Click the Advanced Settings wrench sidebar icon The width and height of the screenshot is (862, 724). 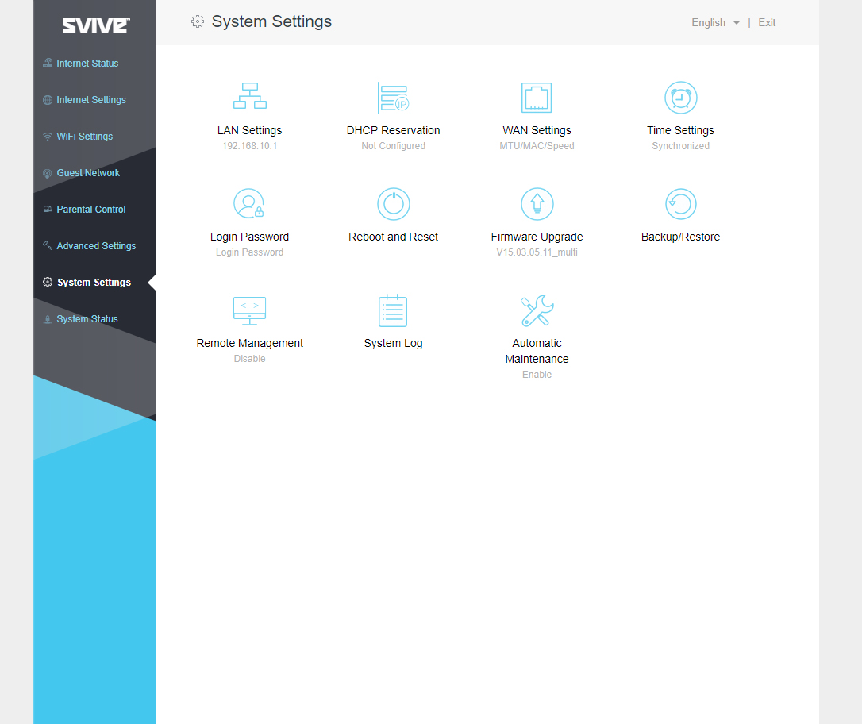pyautogui.click(x=48, y=245)
